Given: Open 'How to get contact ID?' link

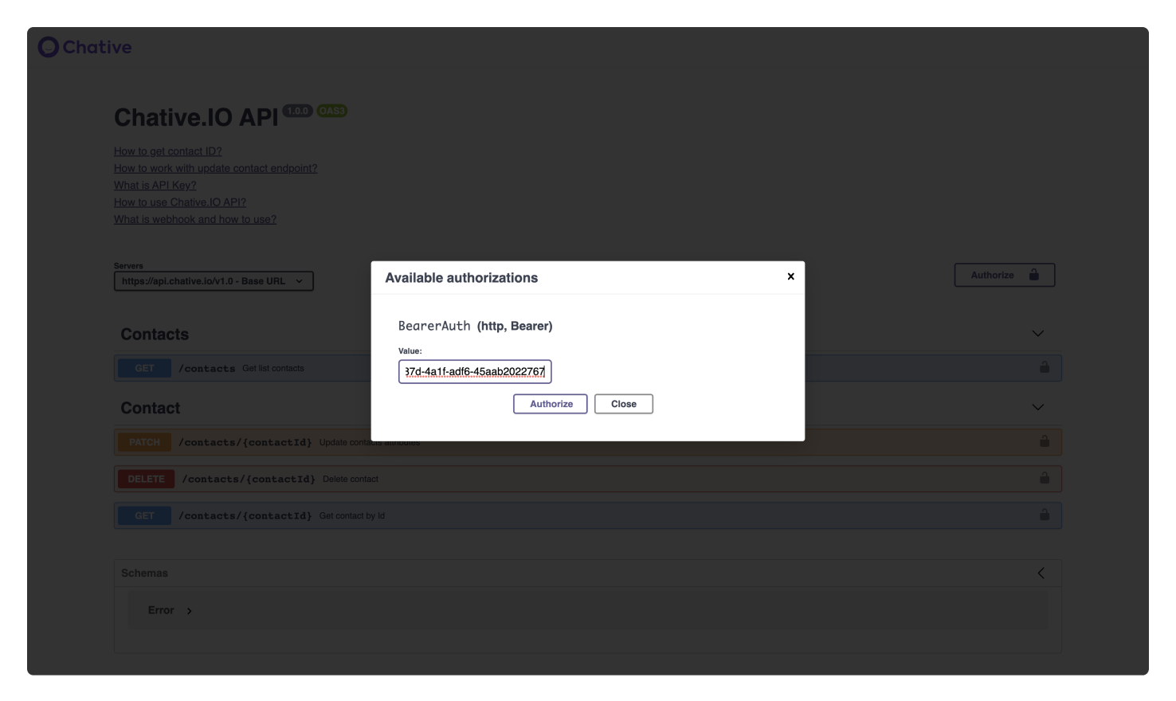Looking at the screenshot, I should click(x=168, y=151).
